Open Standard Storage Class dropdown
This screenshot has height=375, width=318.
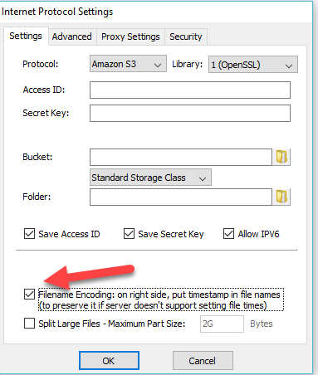tap(150, 178)
